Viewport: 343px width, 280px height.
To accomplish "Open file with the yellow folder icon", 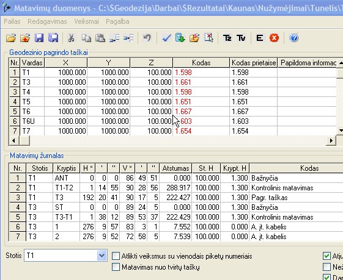I will coord(11,38).
